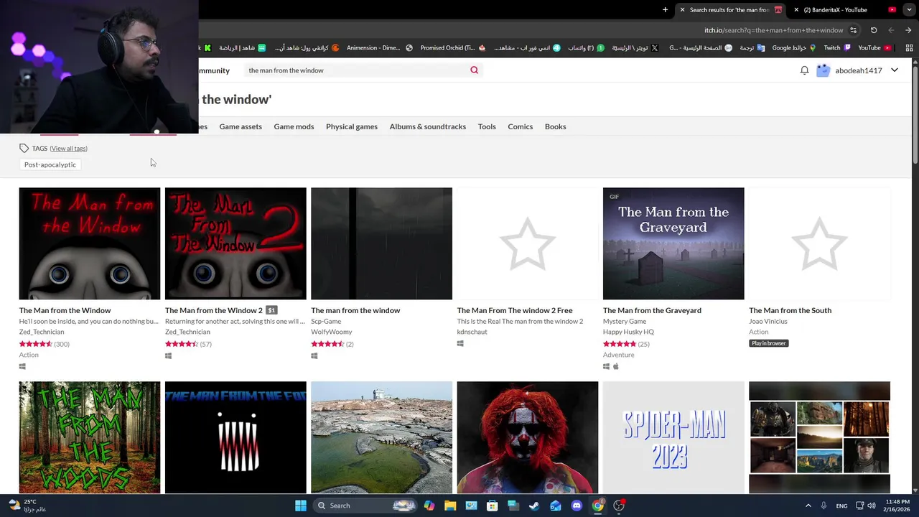Select the Post-apocalyptic tag
The height and width of the screenshot is (517, 919).
[50, 164]
